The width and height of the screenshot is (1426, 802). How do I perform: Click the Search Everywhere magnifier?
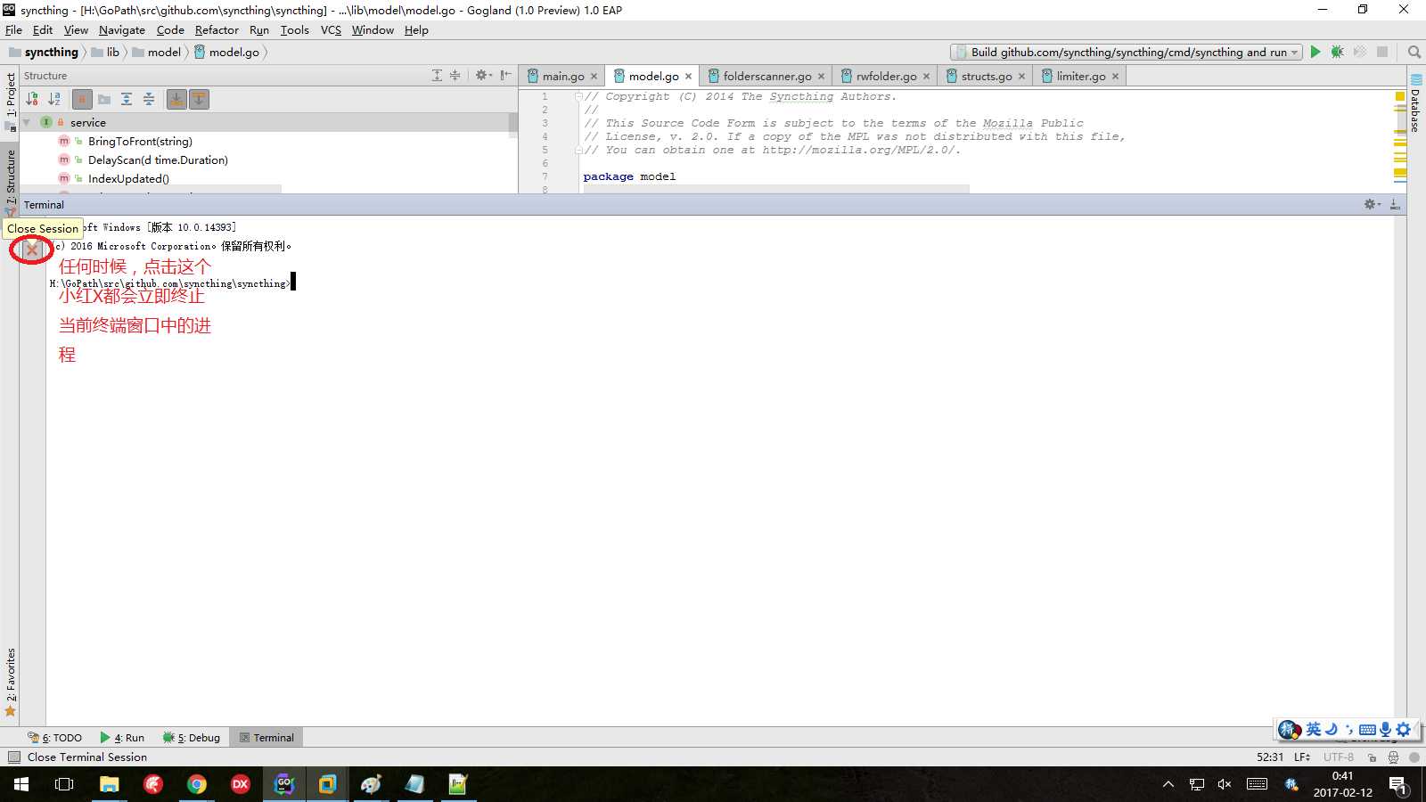tap(1414, 52)
